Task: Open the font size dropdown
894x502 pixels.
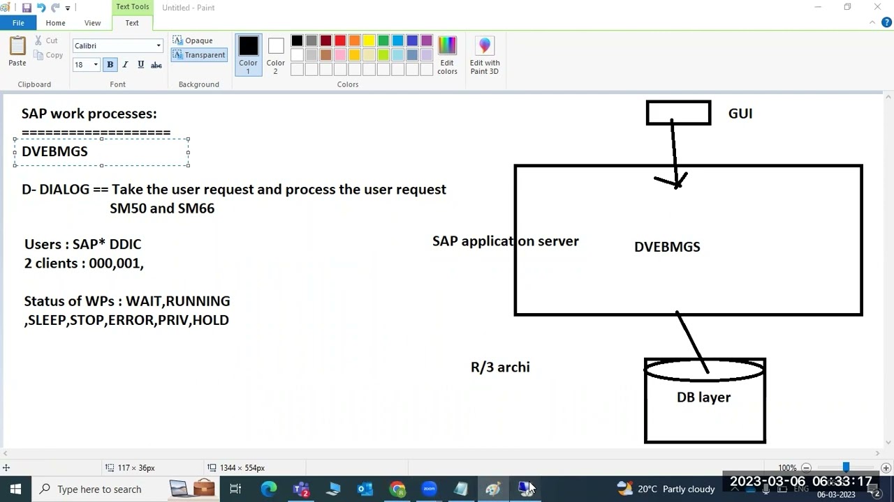Action: 96,65
